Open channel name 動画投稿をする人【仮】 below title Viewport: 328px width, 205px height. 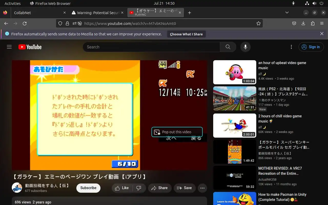tap(47, 186)
